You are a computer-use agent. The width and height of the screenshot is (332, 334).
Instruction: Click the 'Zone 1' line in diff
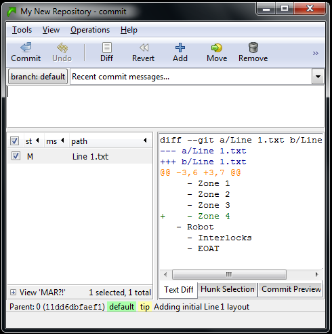[x=209, y=183]
